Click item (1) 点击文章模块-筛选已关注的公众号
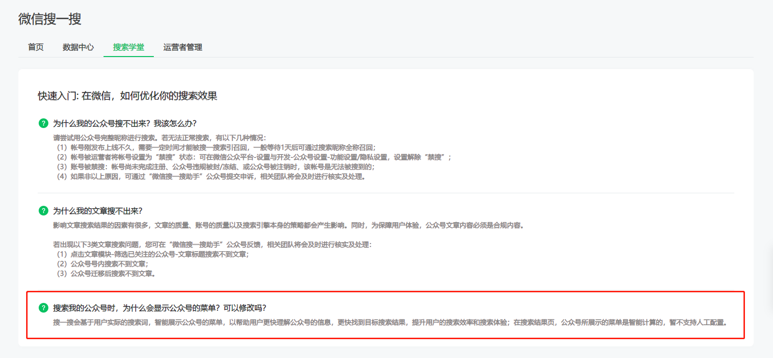 pyautogui.click(x=153, y=254)
